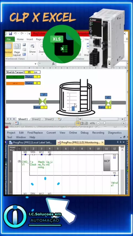
Task: Click the zoom in plus icon
Action: pos(124,123)
